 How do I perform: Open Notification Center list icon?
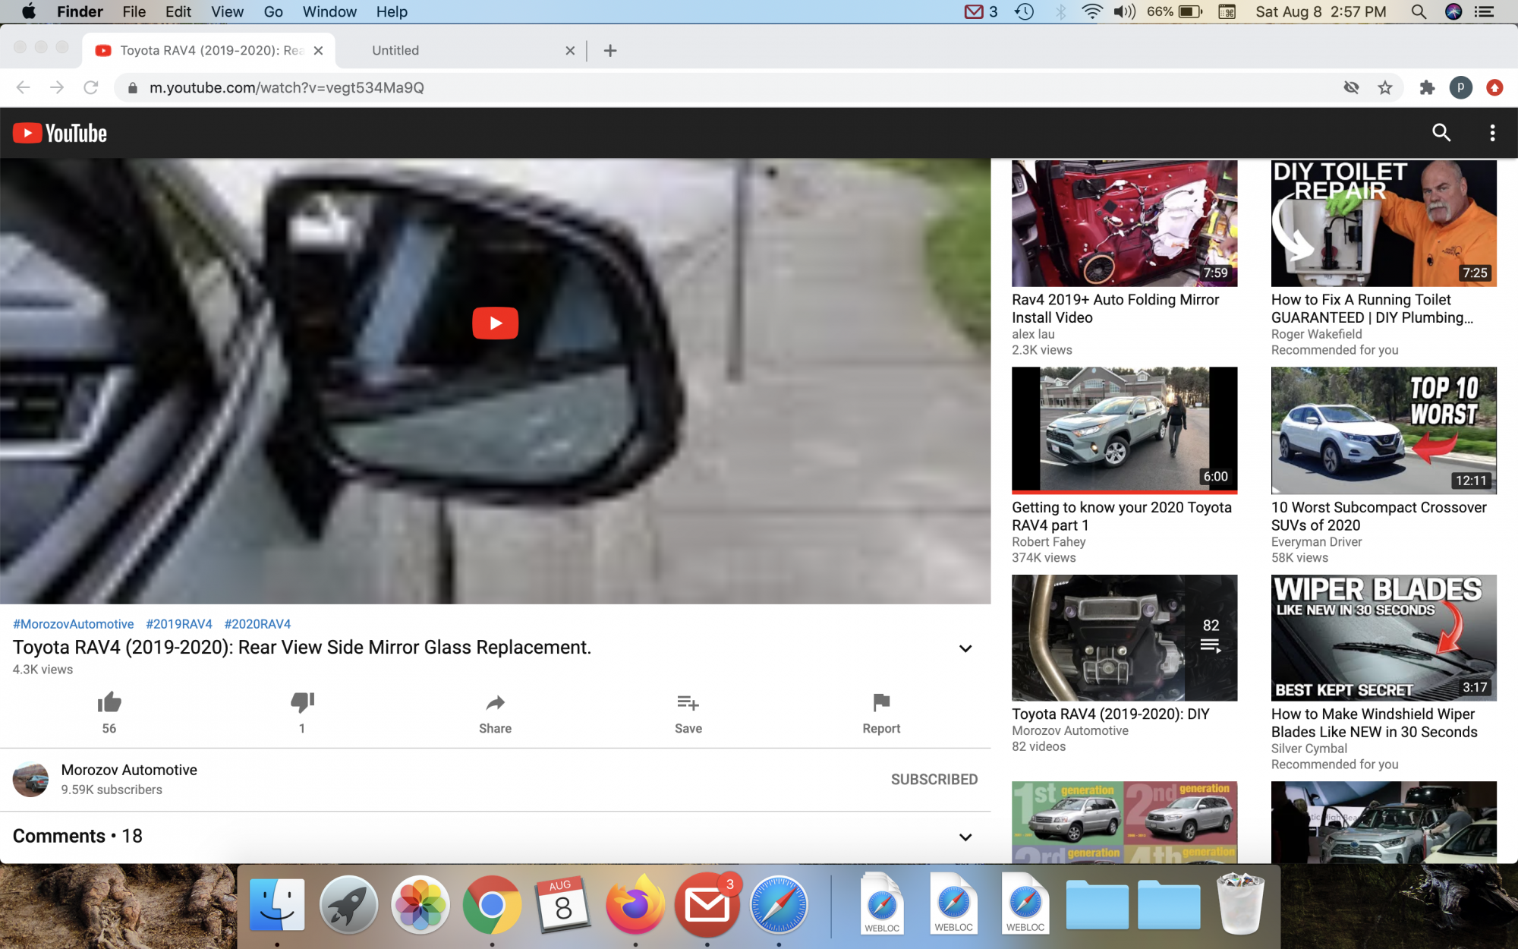[1484, 11]
